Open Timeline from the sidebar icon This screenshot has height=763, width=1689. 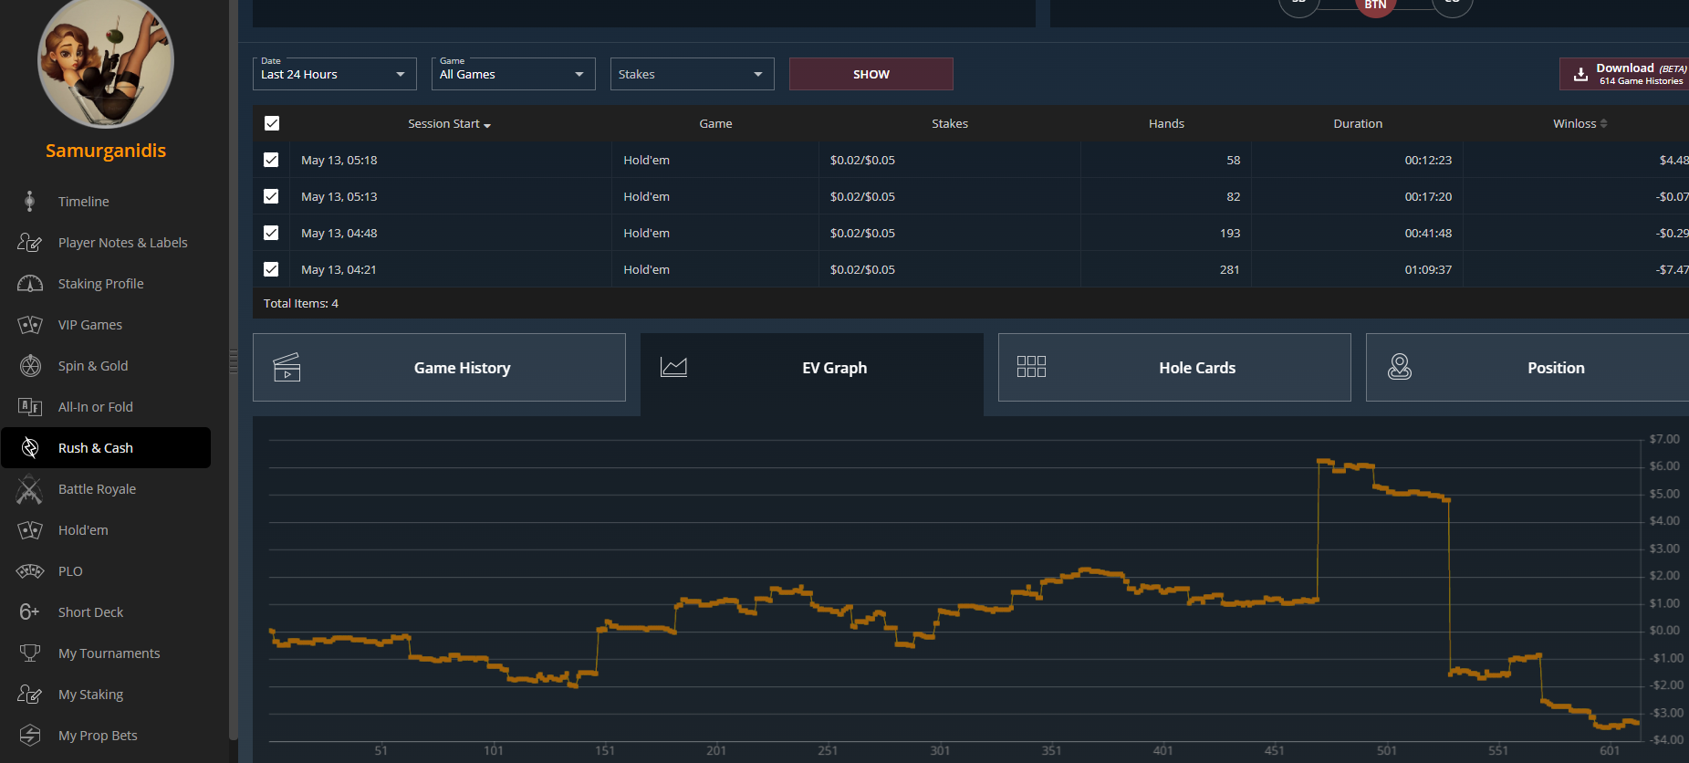(x=29, y=201)
